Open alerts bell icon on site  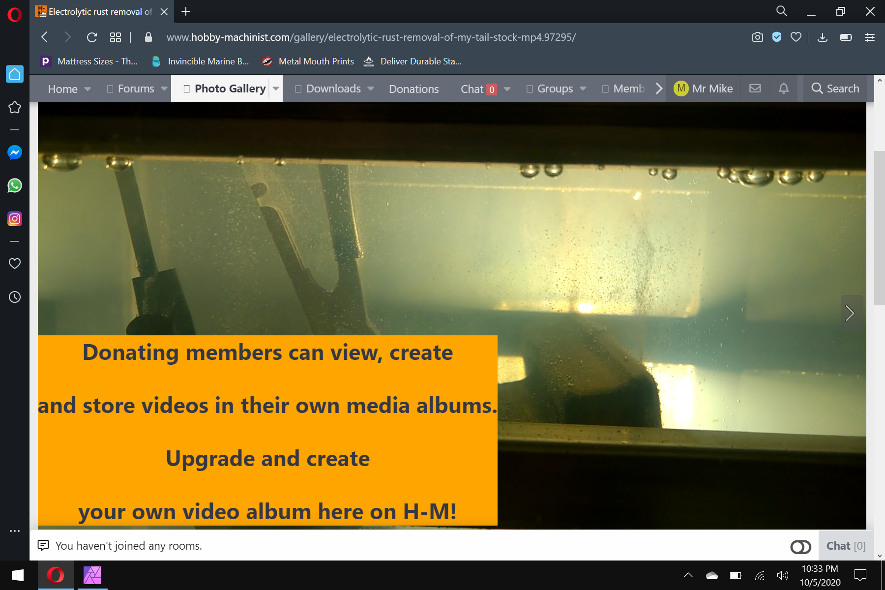(x=784, y=88)
